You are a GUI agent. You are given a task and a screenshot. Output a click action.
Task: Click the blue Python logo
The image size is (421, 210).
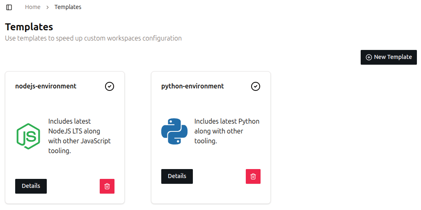click(x=174, y=131)
